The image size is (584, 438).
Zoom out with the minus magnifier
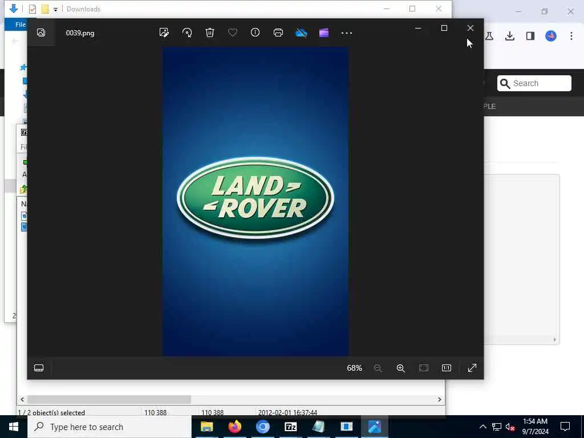378,368
